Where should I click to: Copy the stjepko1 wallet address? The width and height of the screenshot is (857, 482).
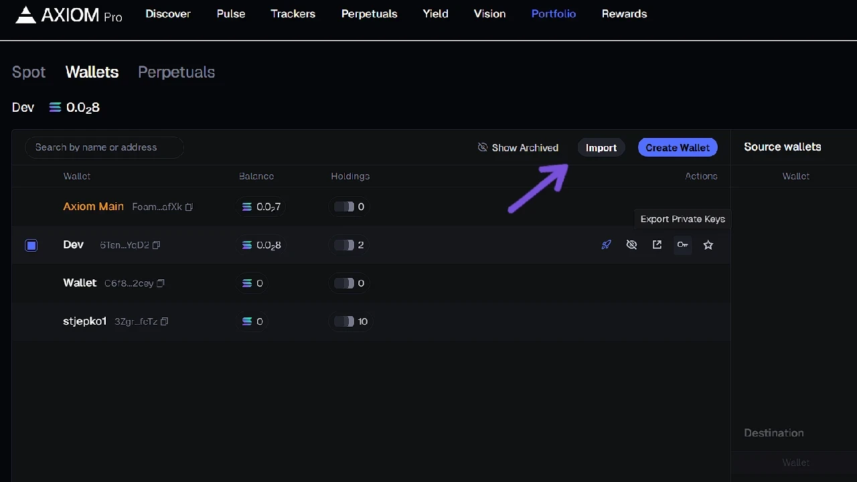pyautogui.click(x=163, y=321)
